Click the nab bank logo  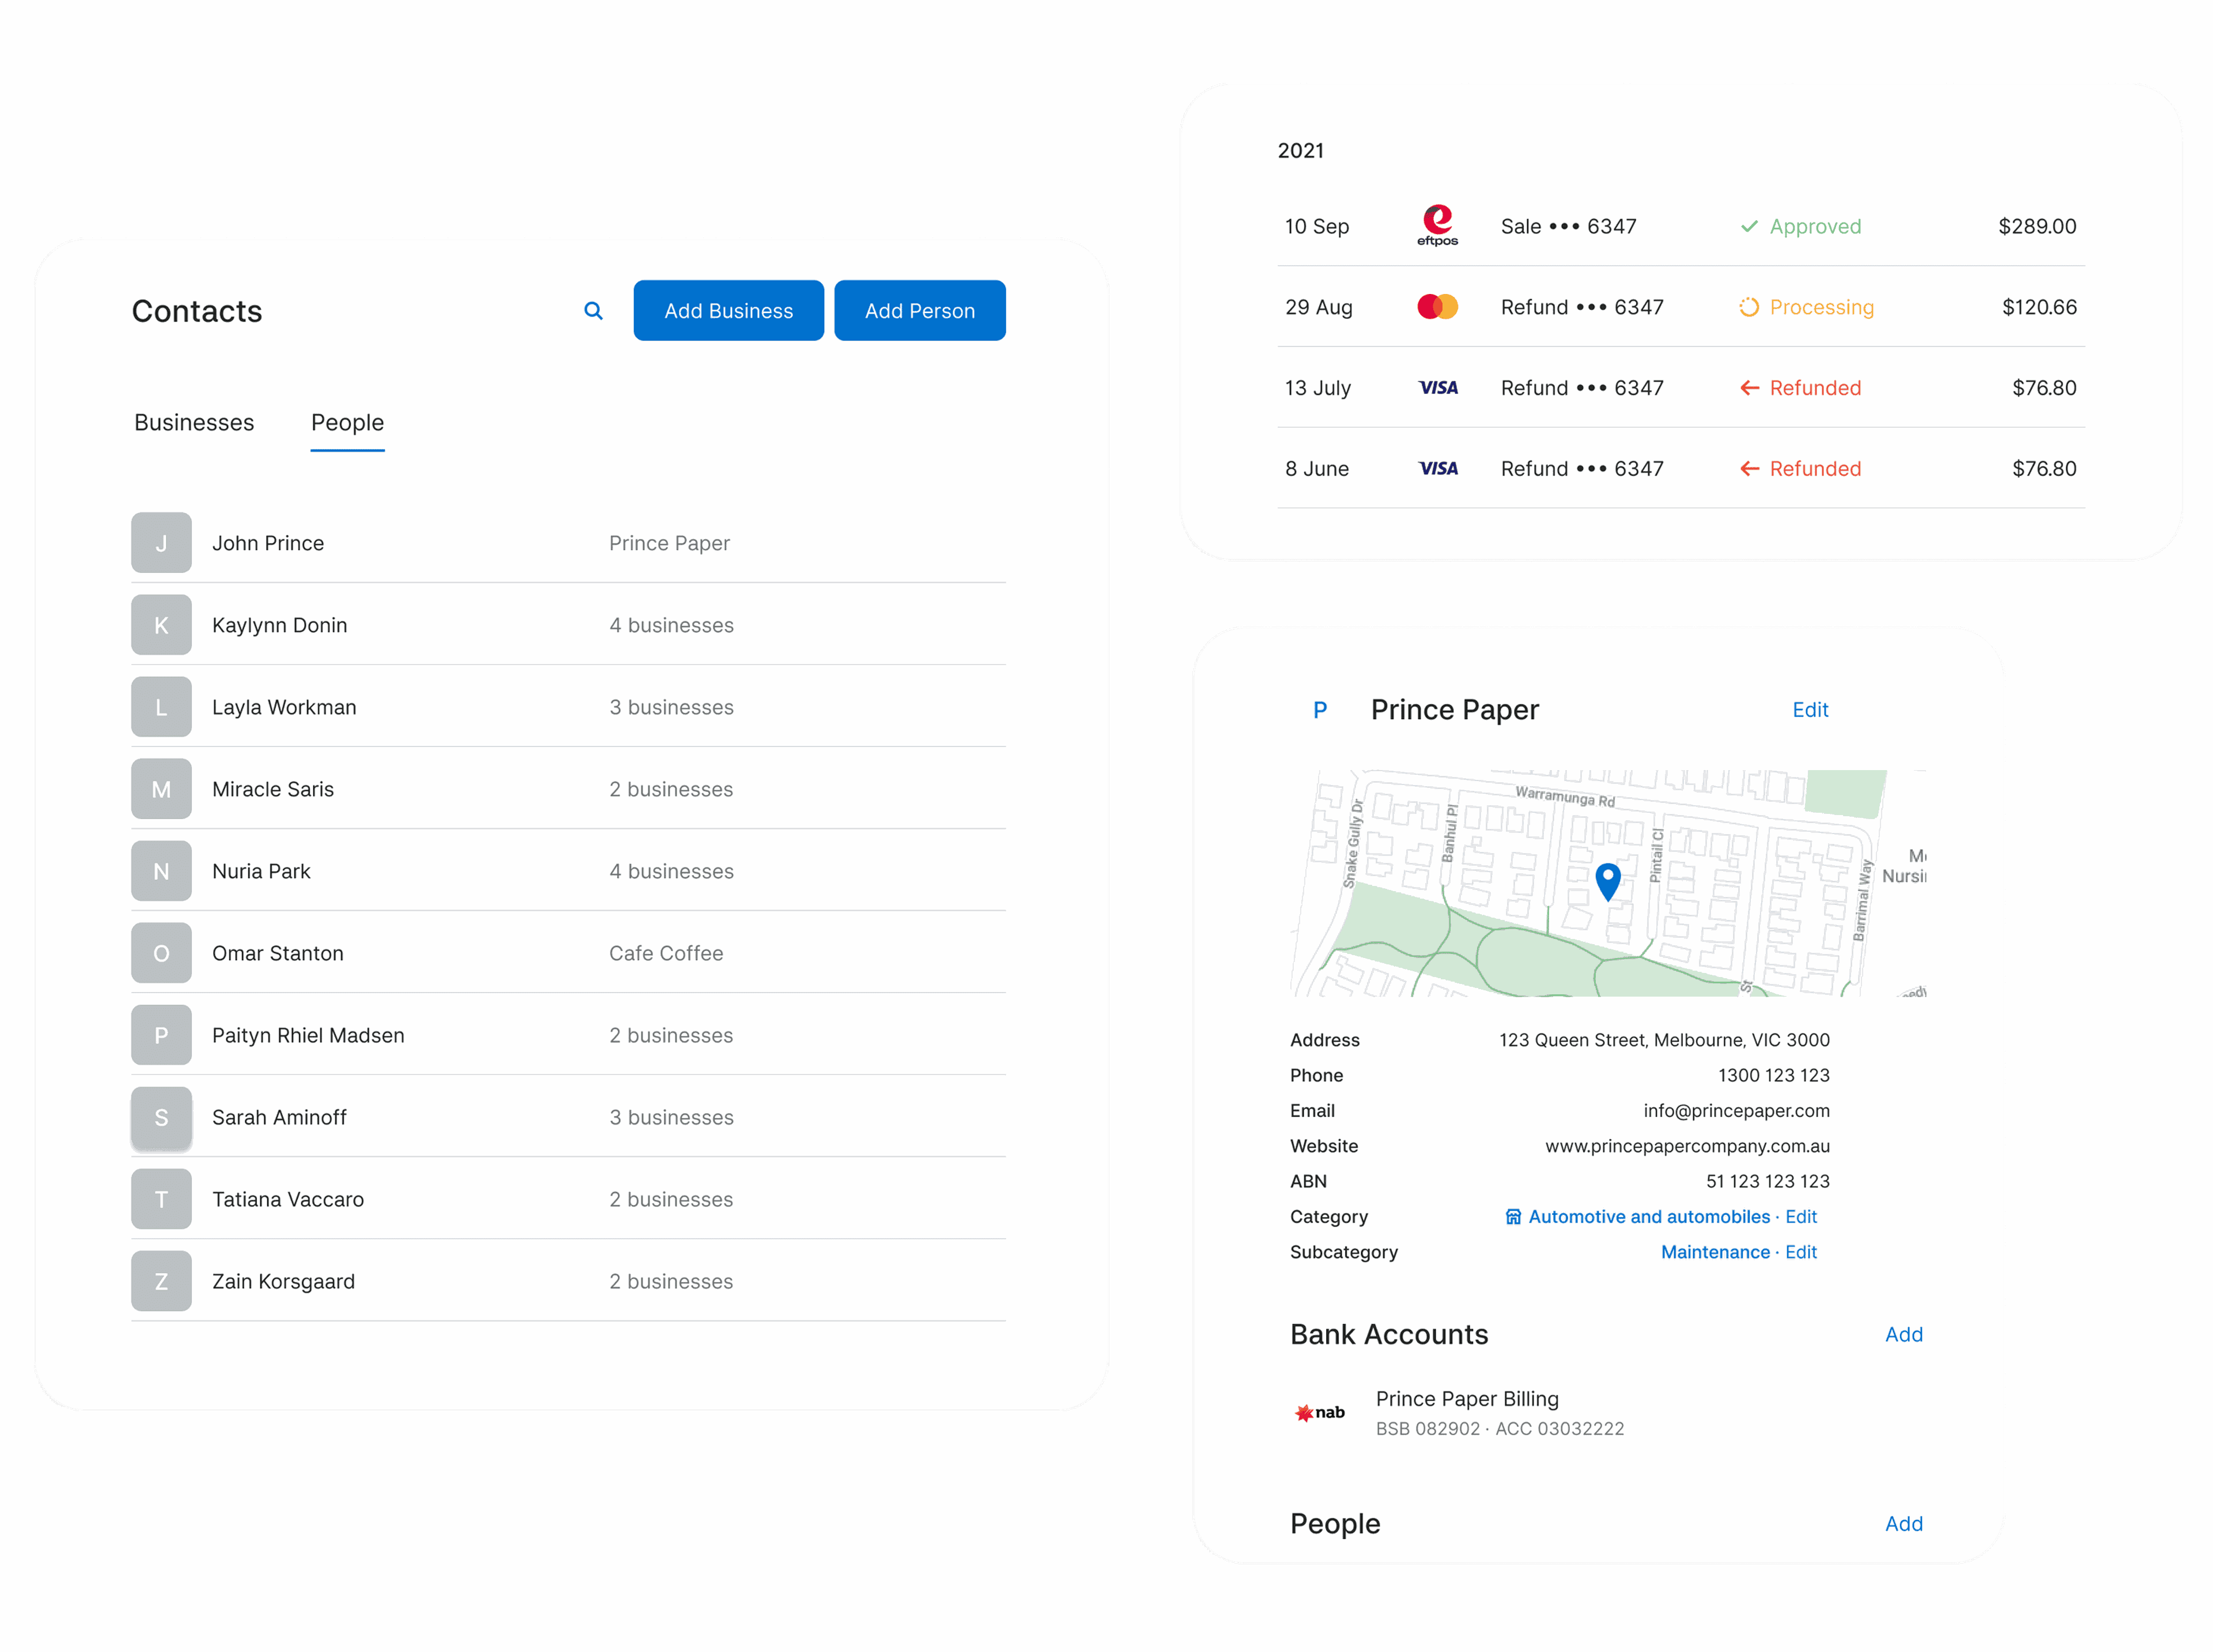tap(1319, 1413)
